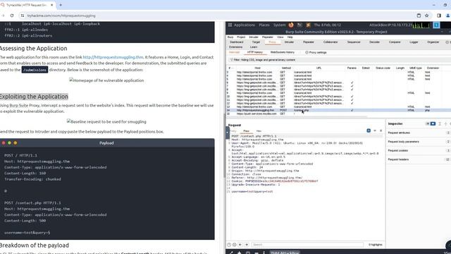Open the Applications menu in AttackBox
The width and height of the screenshot is (451, 254).
(245, 25)
